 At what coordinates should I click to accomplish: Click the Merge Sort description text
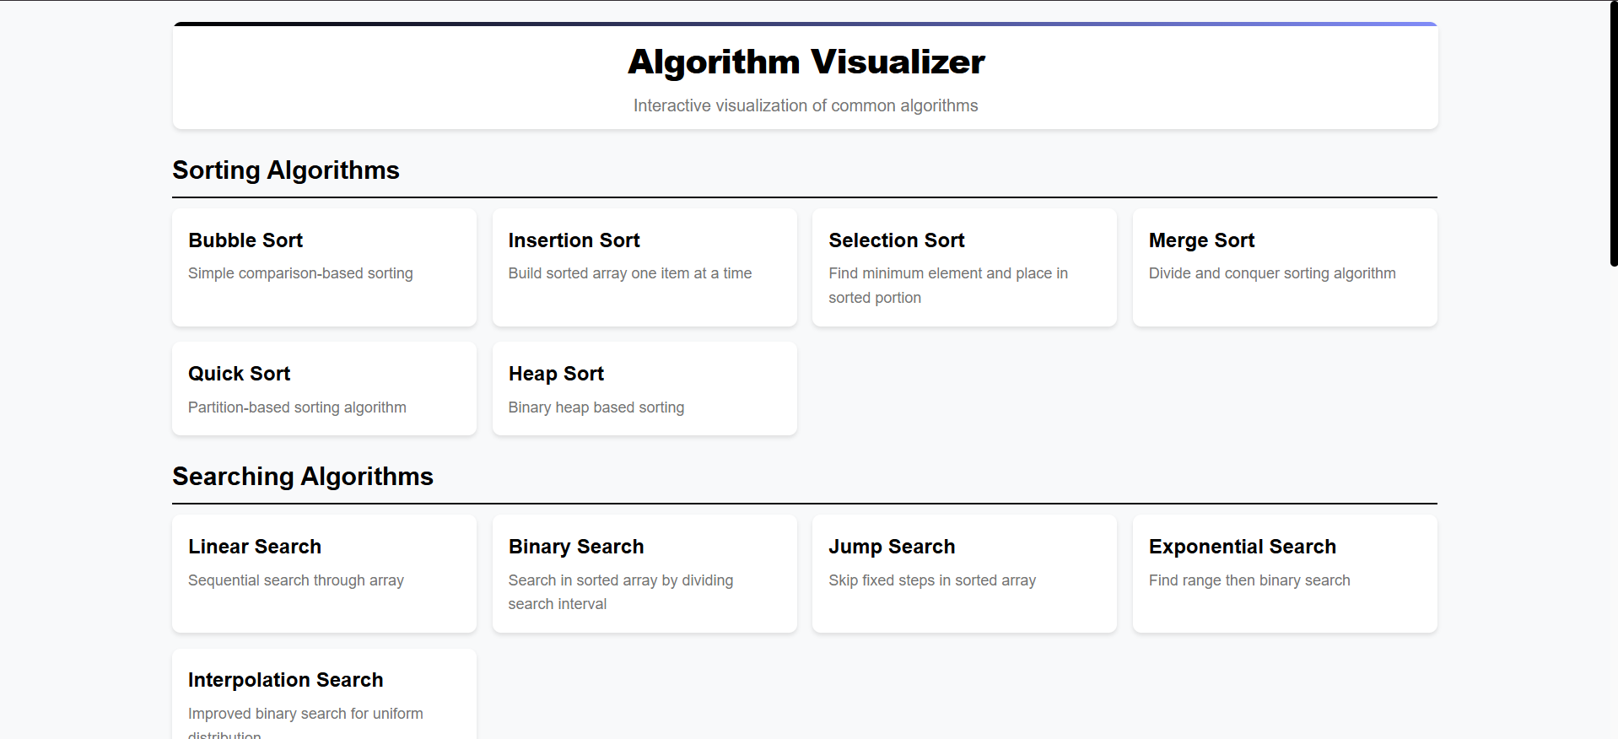[1271, 273]
